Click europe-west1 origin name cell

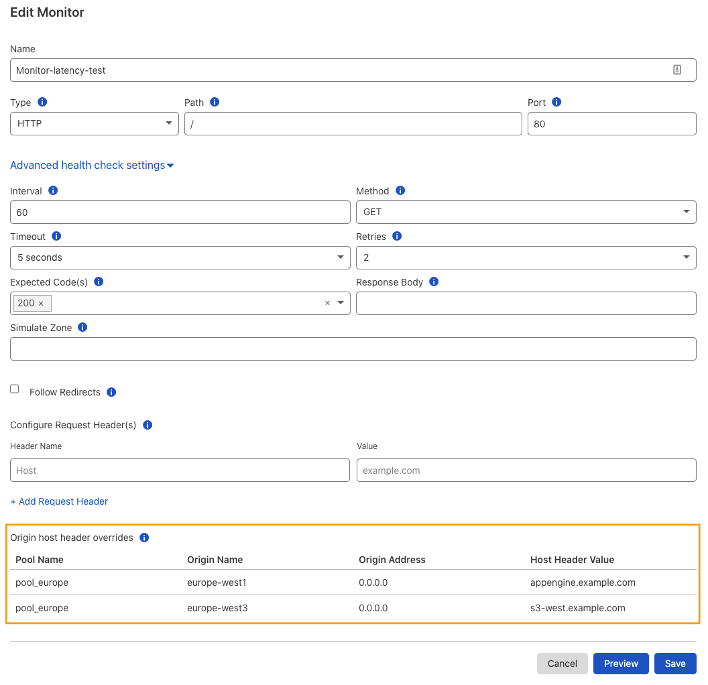click(217, 582)
